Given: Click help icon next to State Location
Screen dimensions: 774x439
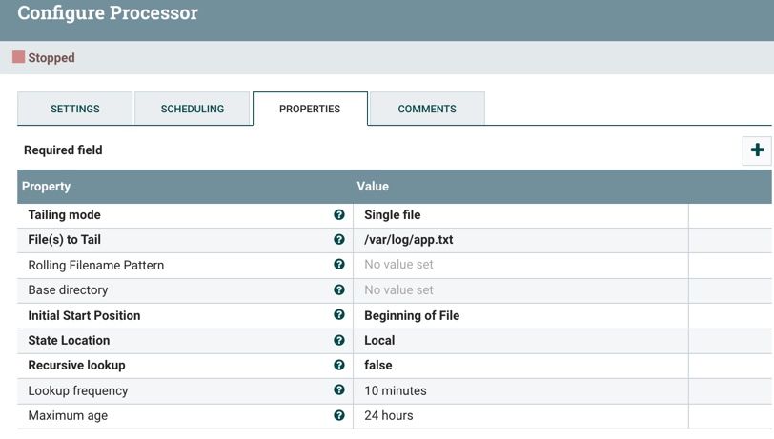Looking at the screenshot, I should (x=339, y=340).
